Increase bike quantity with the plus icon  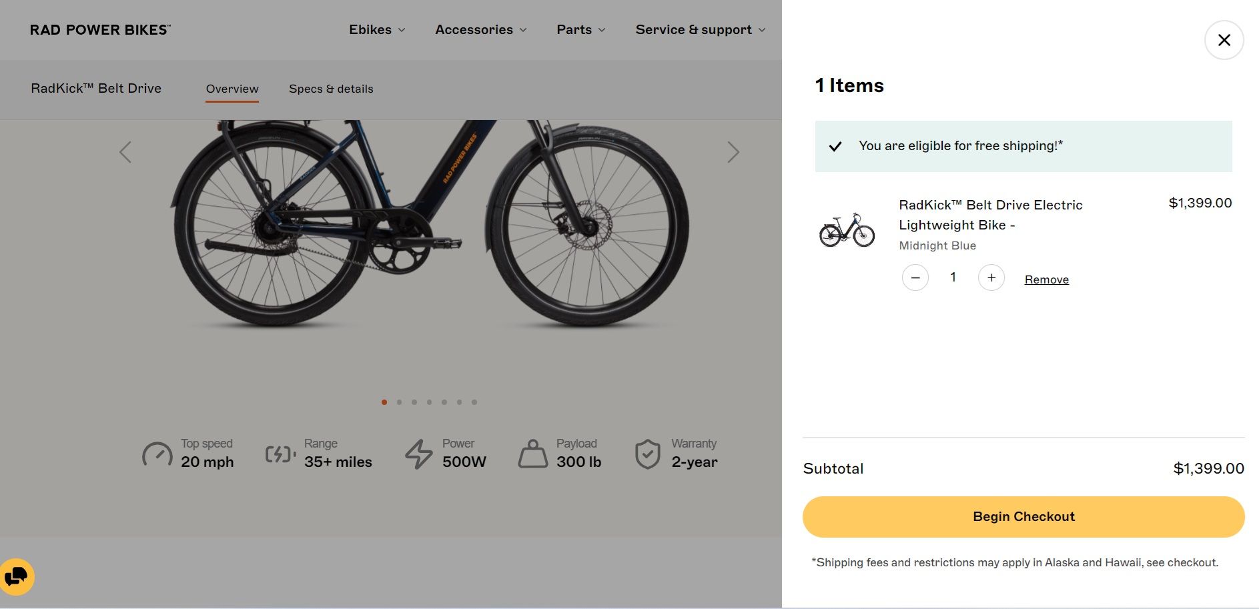(x=991, y=277)
